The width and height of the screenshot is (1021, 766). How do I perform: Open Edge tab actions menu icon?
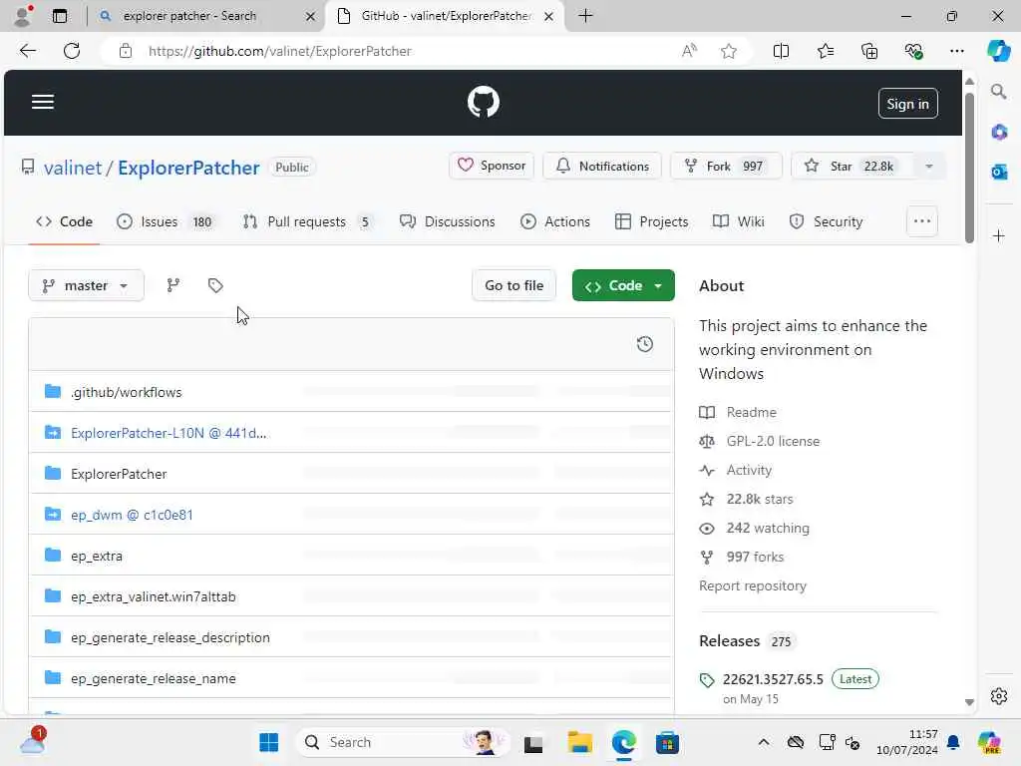[x=60, y=16]
